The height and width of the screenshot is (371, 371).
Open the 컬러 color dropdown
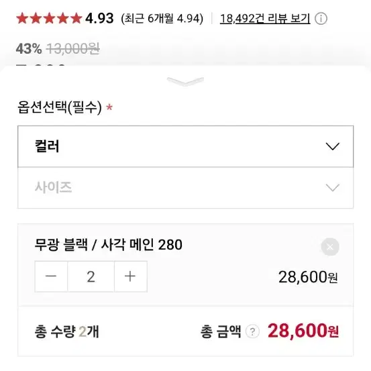click(x=185, y=146)
